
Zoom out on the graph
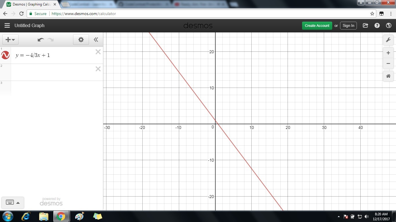(x=388, y=64)
